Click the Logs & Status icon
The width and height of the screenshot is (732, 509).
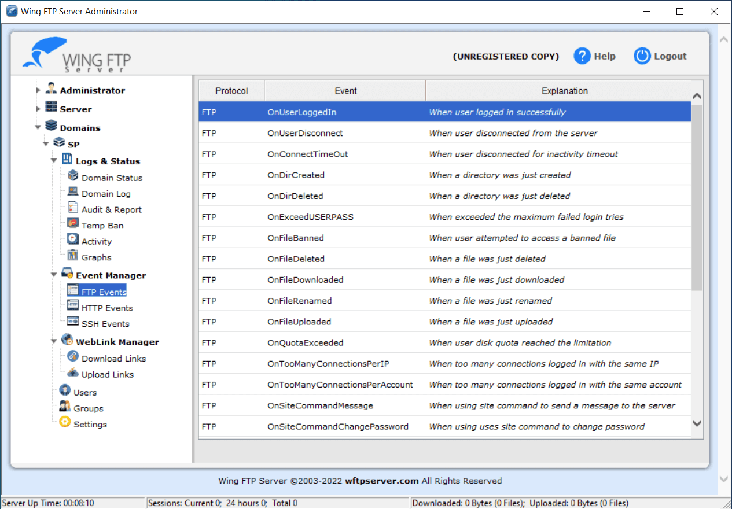coord(67,160)
